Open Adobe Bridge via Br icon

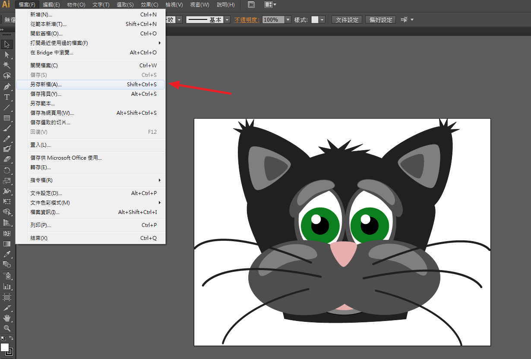click(252, 5)
